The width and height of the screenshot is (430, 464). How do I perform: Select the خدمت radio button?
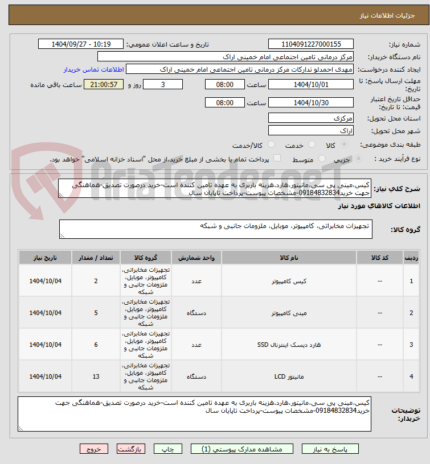[312, 144]
